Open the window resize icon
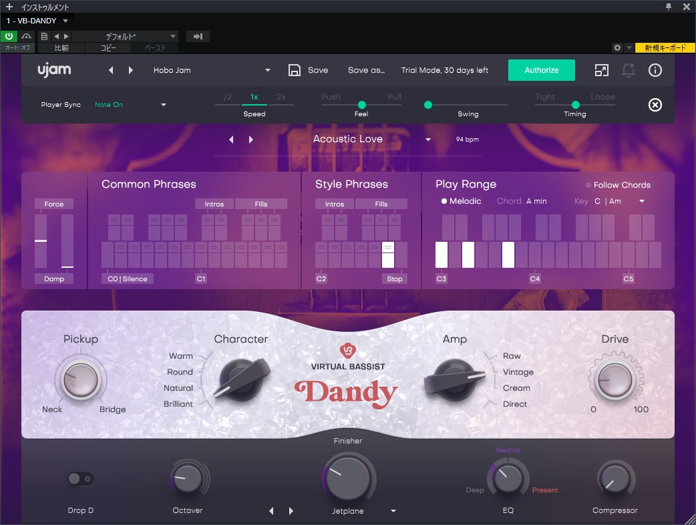 pos(601,70)
